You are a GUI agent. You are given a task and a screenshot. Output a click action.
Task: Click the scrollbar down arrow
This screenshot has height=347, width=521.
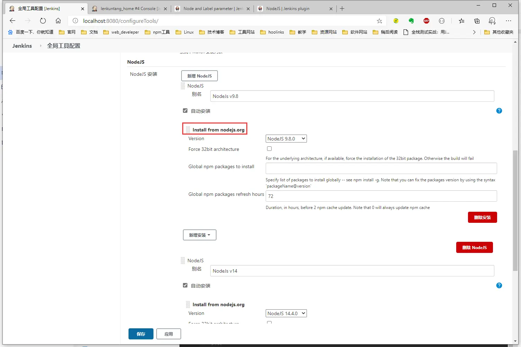click(x=515, y=341)
